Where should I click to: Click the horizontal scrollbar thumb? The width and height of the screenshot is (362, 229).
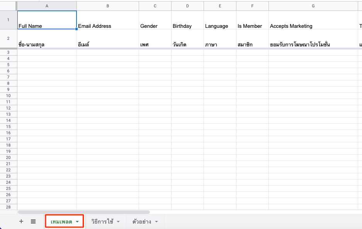84,212
